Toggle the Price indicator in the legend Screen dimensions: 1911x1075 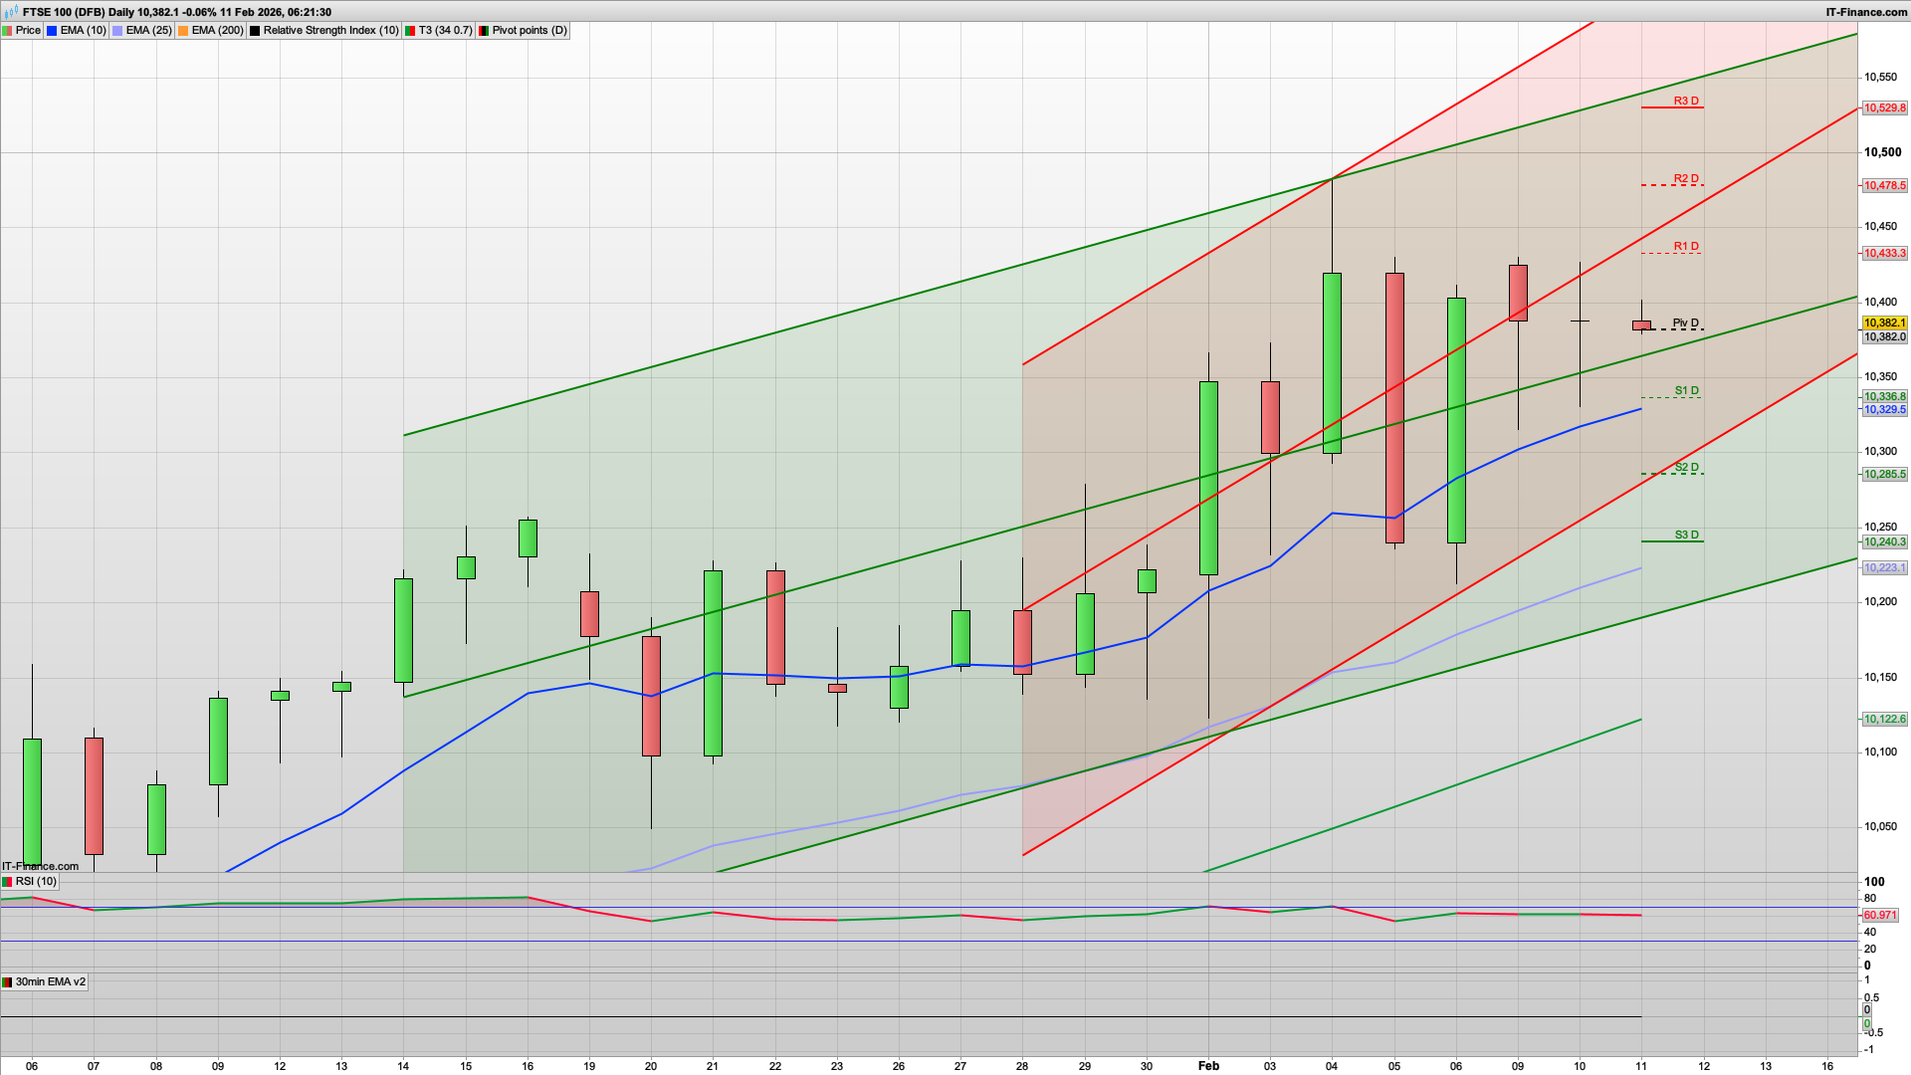[28, 30]
